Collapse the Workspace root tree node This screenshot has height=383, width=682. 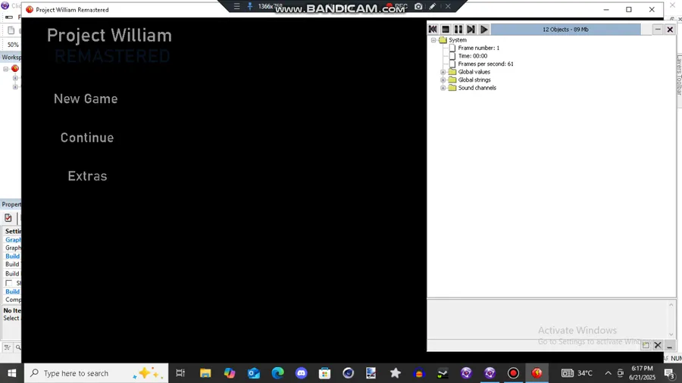click(5, 69)
